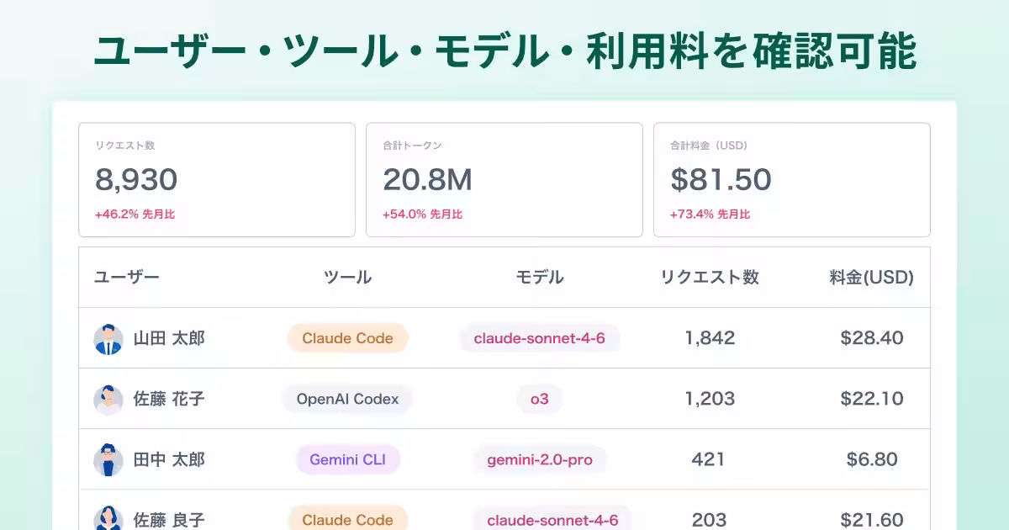The width and height of the screenshot is (1009, 530).
Task: Click 田中 太郎's avatar icon
Action: pyautogui.click(x=108, y=459)
